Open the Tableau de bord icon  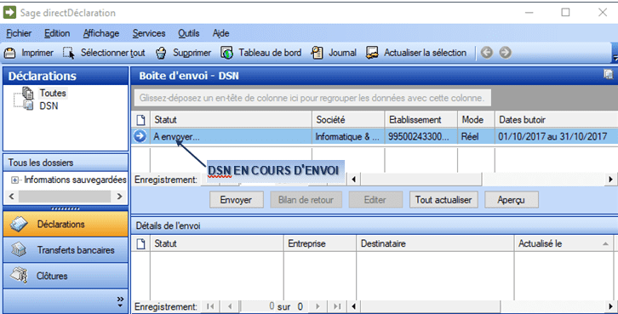tap(226, 53)
